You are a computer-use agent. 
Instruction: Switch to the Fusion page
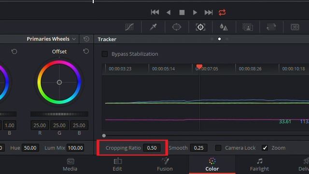(165, 165)
